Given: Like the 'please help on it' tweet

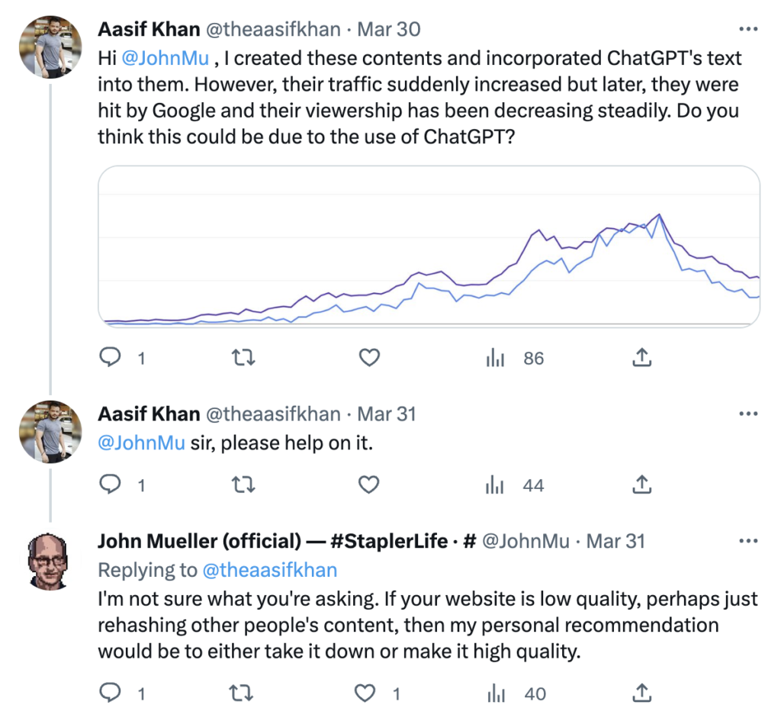Looking at the screenshot, I should click(x=369, y=484).
